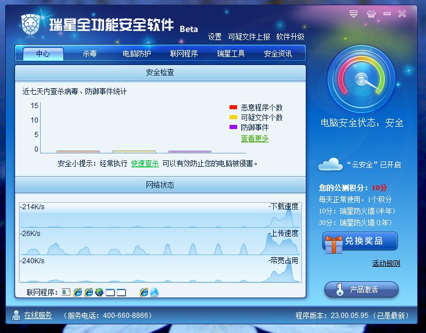Click the 服务电话：400-660-8866 text
The height and width of the screenshot is (333, 426).
coord(108,316)
